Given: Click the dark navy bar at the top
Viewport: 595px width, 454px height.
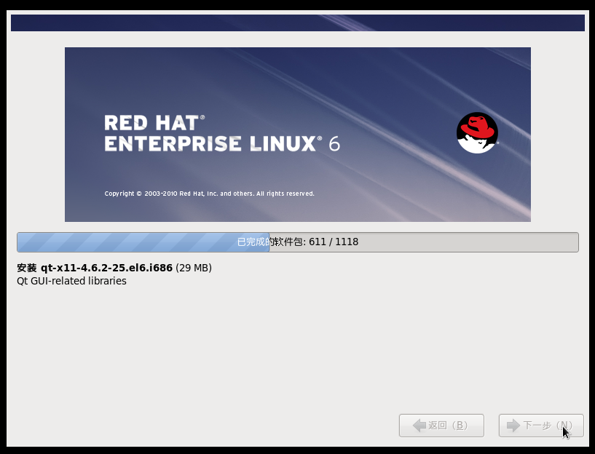Looking at the screenshot, I should coord(297,23).
